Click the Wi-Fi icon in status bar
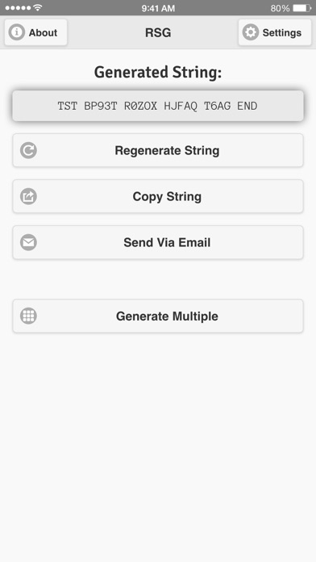The height and width of the screenshot is (562, 316). (x=38, y=7)
